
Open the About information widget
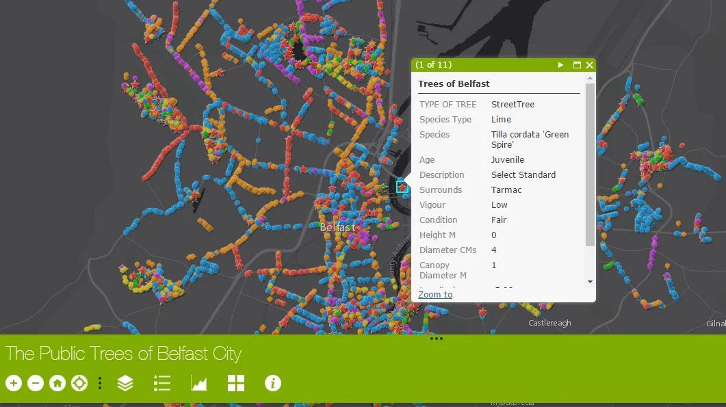pyautogui.click(x=273, y=383)
